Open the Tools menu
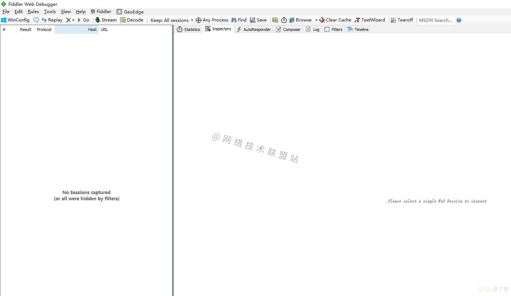Image resolution: width=511 pixels, height=296 pixels. [x=50, y=12]
